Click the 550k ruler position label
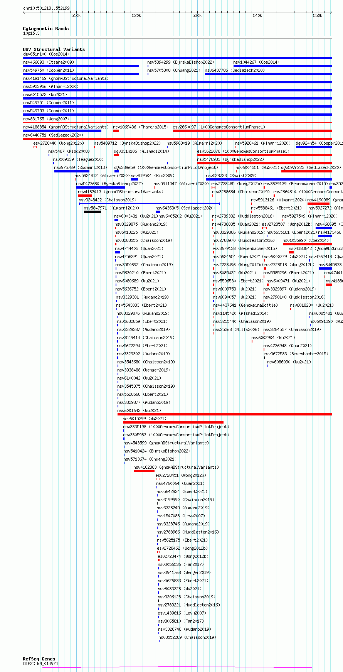 (x=318, y=15)
